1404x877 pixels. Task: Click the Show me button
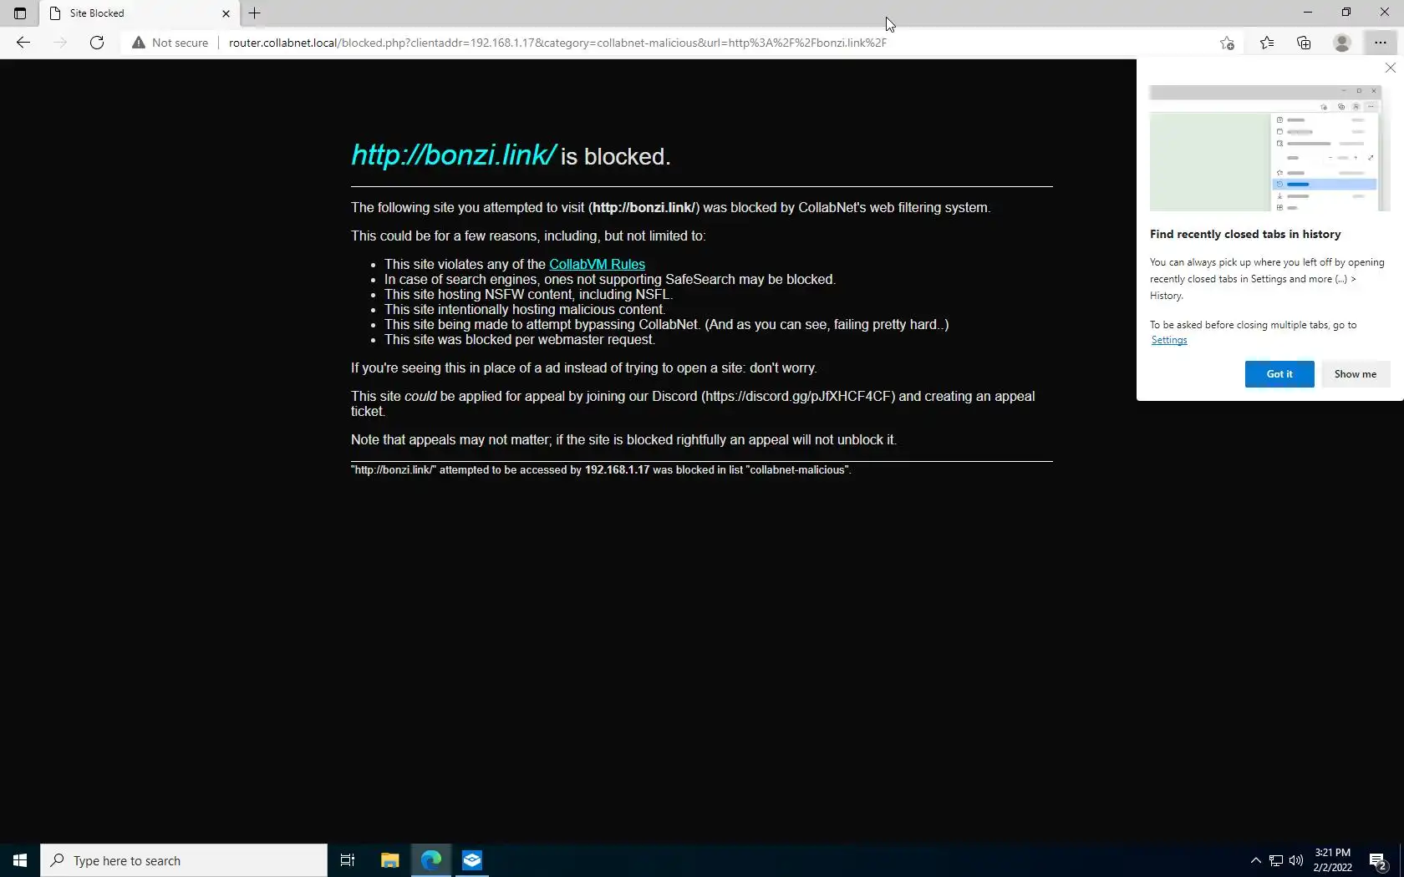pos(1356,374)
